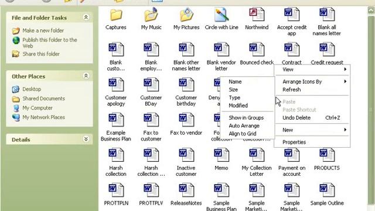Open the View submenu in context menu
375x211 pixels.
pos(312,69)
